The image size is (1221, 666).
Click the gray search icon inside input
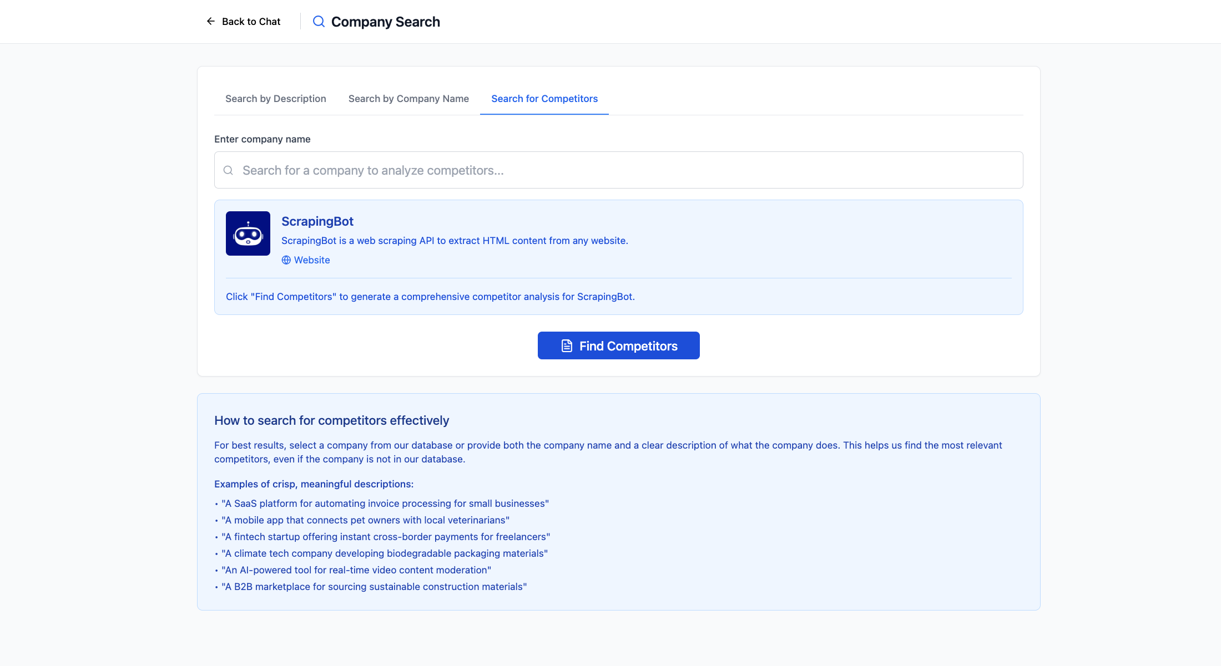point(228,170)
